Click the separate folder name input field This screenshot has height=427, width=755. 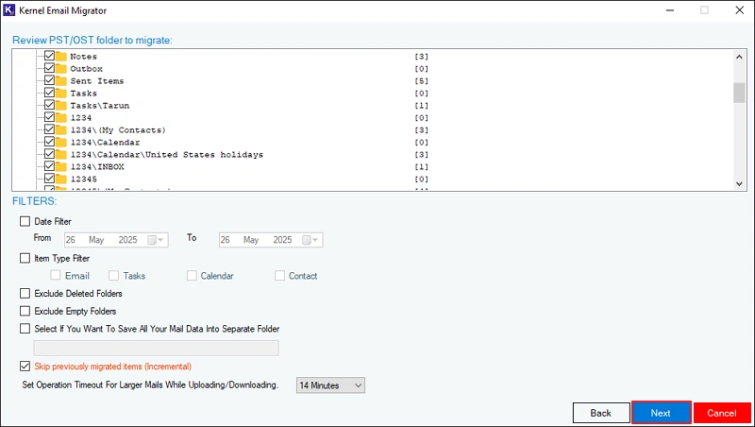click(x=156, y=348)
